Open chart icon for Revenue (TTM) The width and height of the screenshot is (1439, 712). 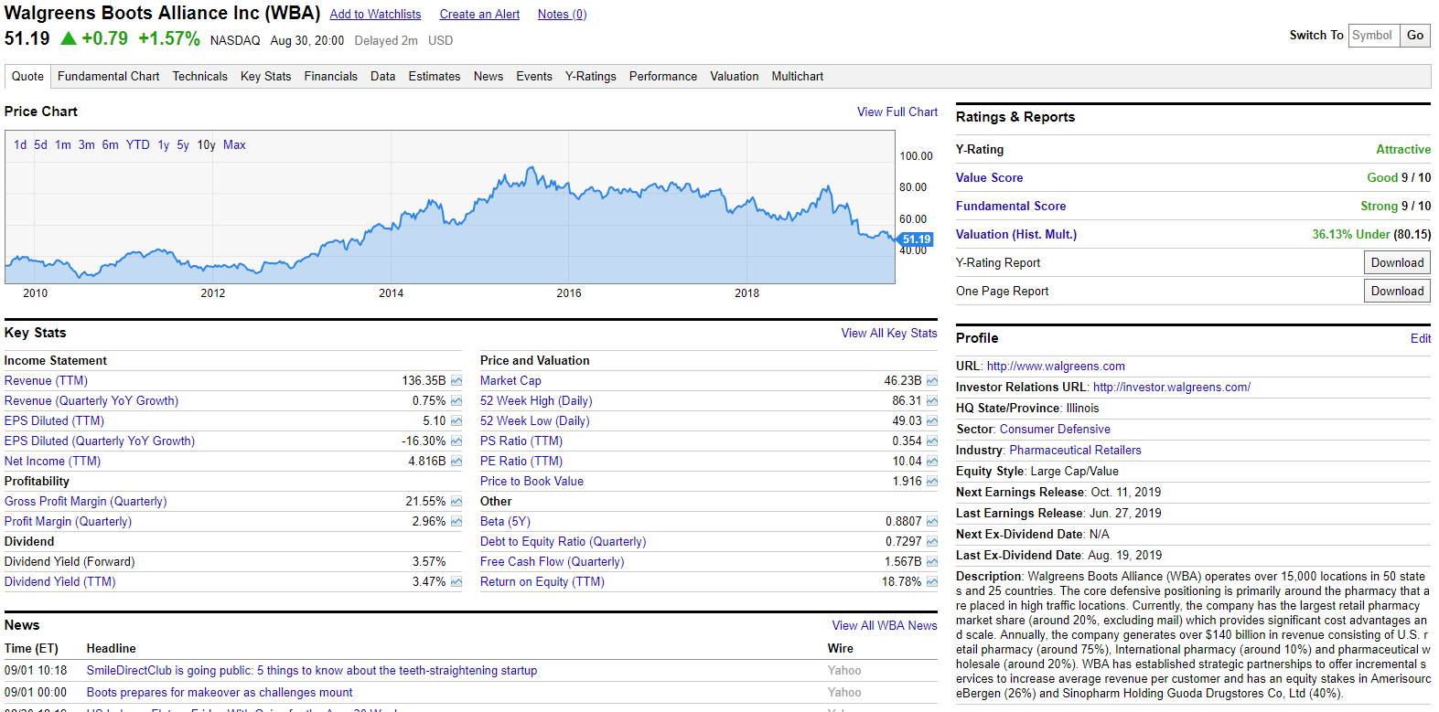point(456,381)
